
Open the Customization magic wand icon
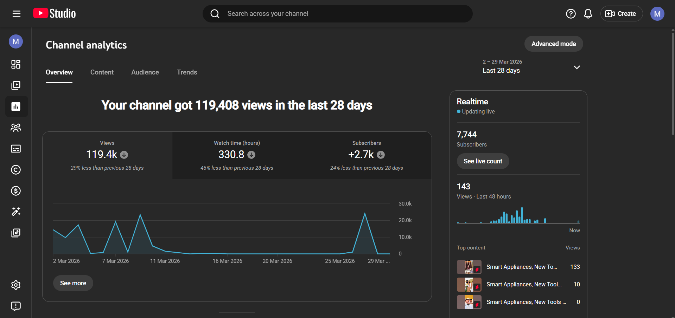click(16, 212)
